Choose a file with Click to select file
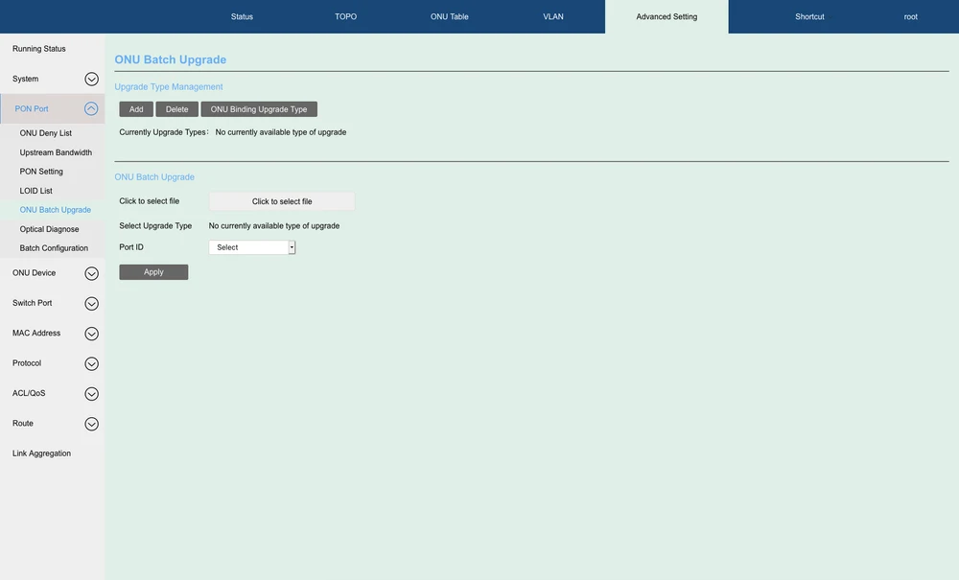Image resolution: width=959 pixels, height=580 pixels. pyautogui.click(x=282, y=201)
